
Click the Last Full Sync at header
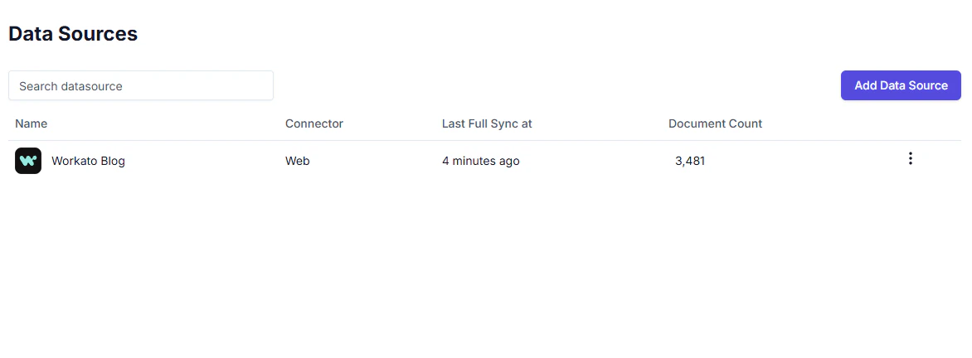pos(487,123)
